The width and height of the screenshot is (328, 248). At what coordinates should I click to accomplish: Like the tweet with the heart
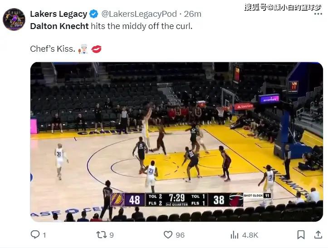168,234
